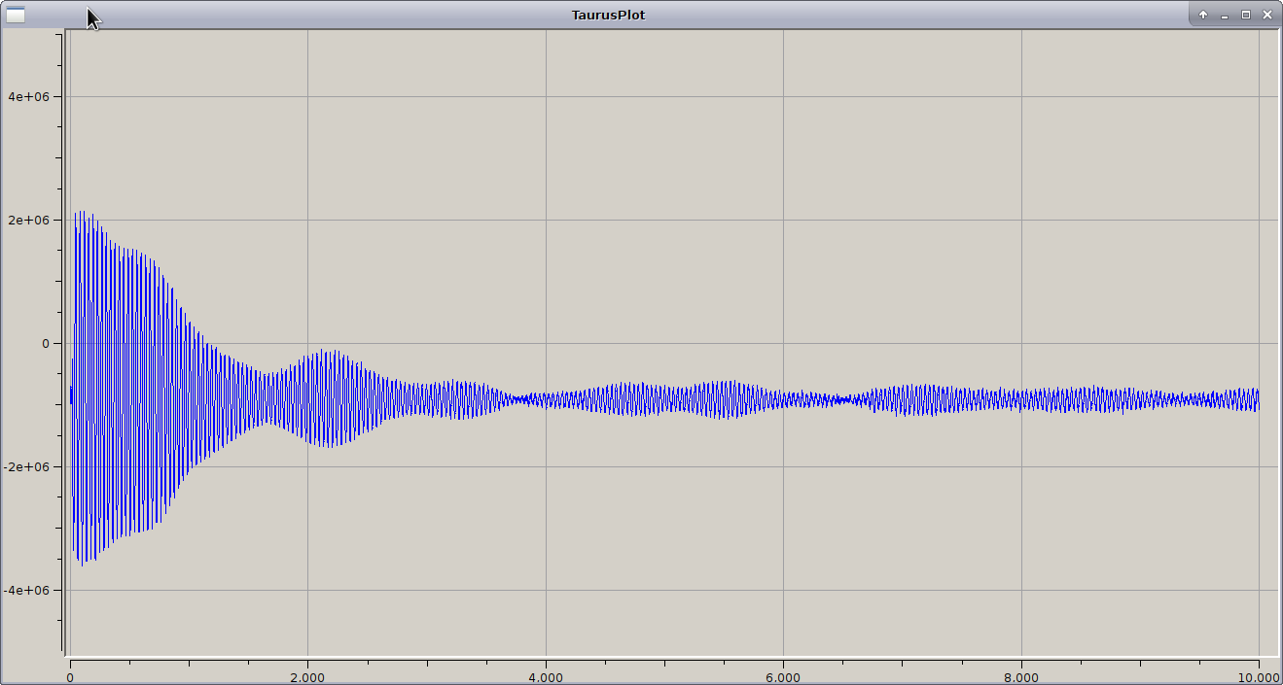Maximize the TaurusPlot window
Screen dimensions: 1283x685
point(1246,15)
